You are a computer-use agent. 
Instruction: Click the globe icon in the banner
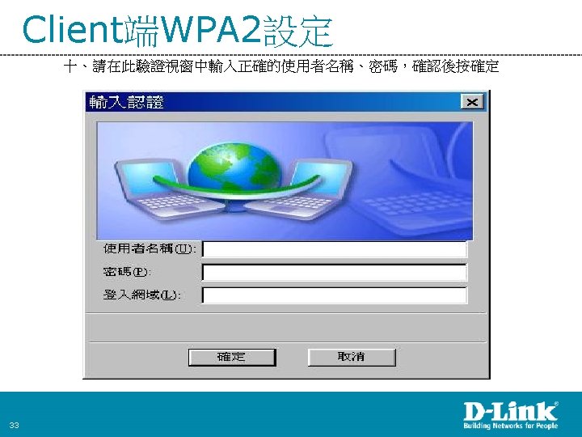pyautogui.click(x=234, y=169)
